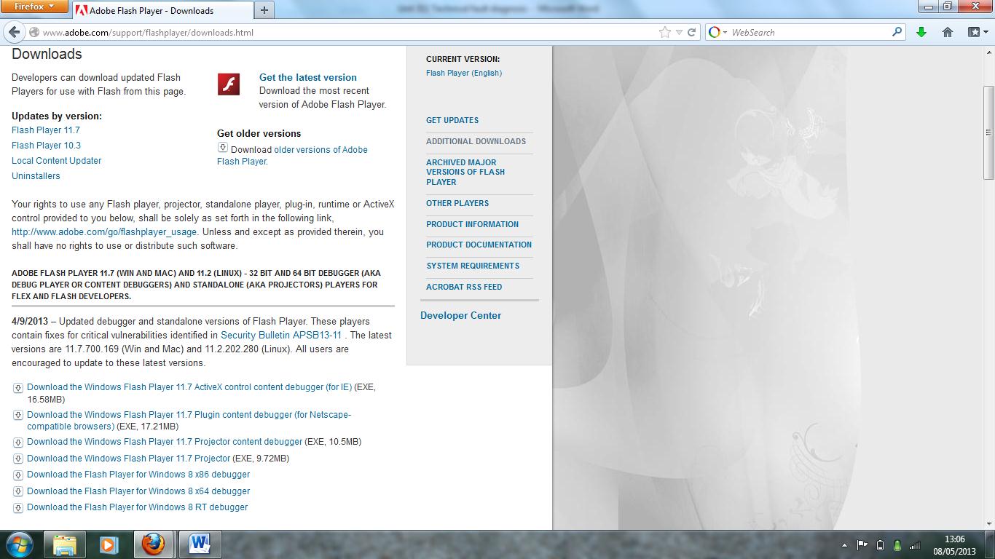Open the Bookmarks menu button
The width and height of the screenshot is (995, 559).
point(977,32)
